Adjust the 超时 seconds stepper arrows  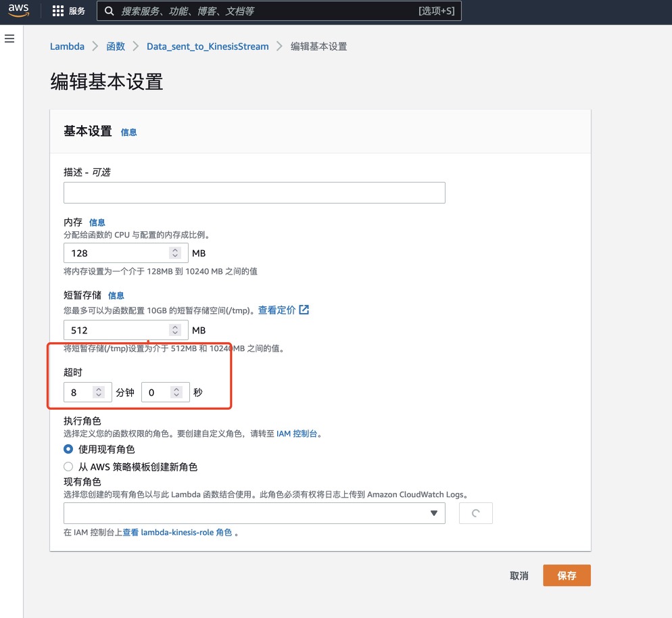click(x=176, y=392)
